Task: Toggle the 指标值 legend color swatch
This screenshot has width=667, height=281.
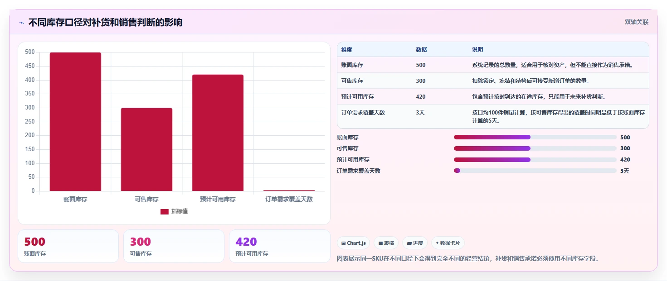Action: [x=165, y=211]
